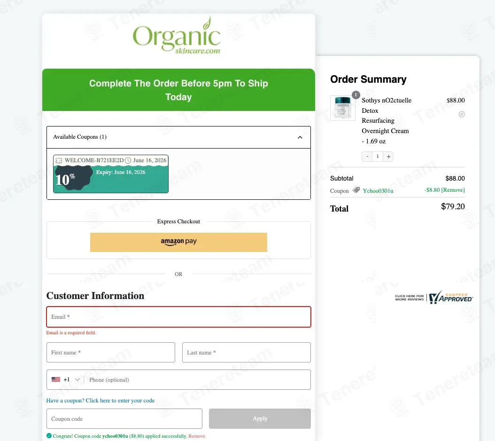Click the Apply coupon button
Image resolution: width=495 pixels, height=441 pixels.
[x=260, y=418]
